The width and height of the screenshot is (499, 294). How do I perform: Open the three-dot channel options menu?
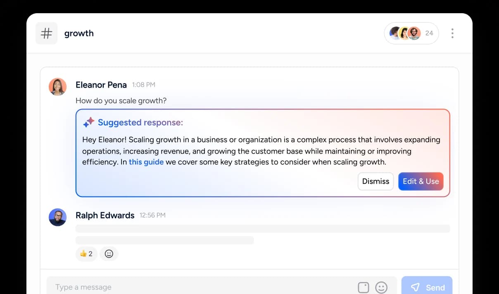point(452,33)
